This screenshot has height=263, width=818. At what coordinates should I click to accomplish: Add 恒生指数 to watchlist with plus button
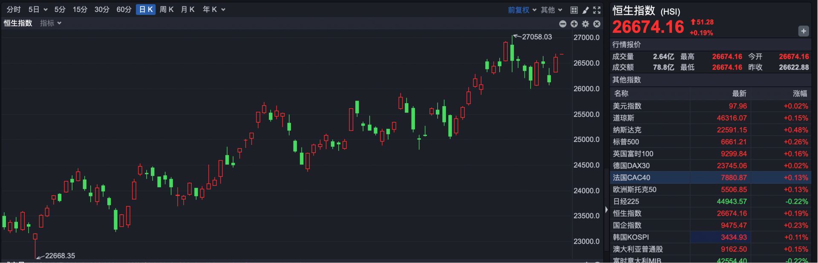pyautogui.click(x=803, y=31)
